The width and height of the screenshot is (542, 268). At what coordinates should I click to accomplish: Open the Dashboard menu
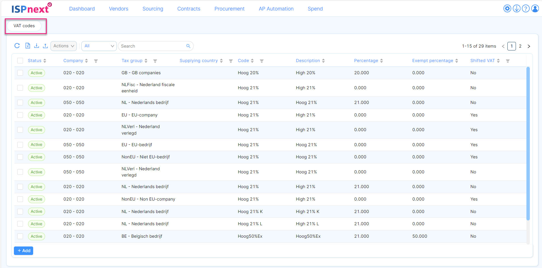(82, 9)
